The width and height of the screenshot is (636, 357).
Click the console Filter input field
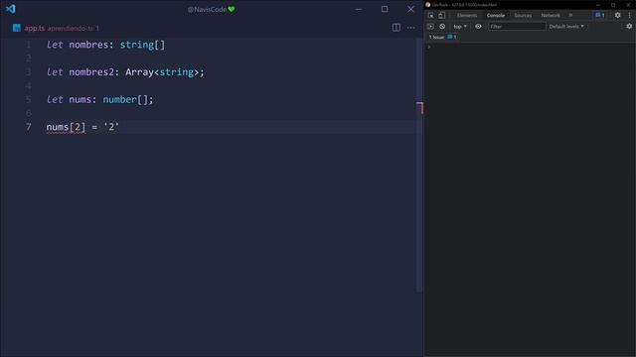click(517, 27)
